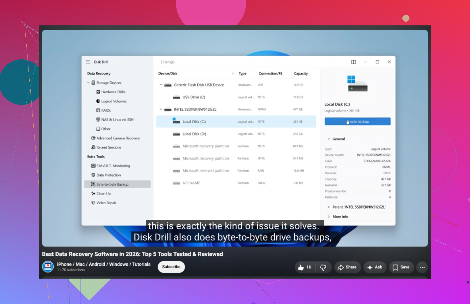The height and width of the screenshot is (304, 470).
Task: Click the Hardware Disks icon
Action: (x=98, y=92)
